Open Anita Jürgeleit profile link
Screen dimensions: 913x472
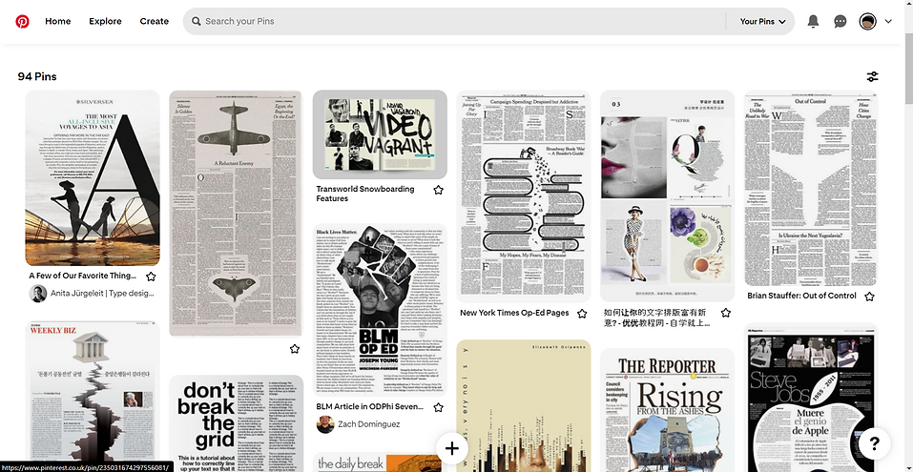click(102, 294)
